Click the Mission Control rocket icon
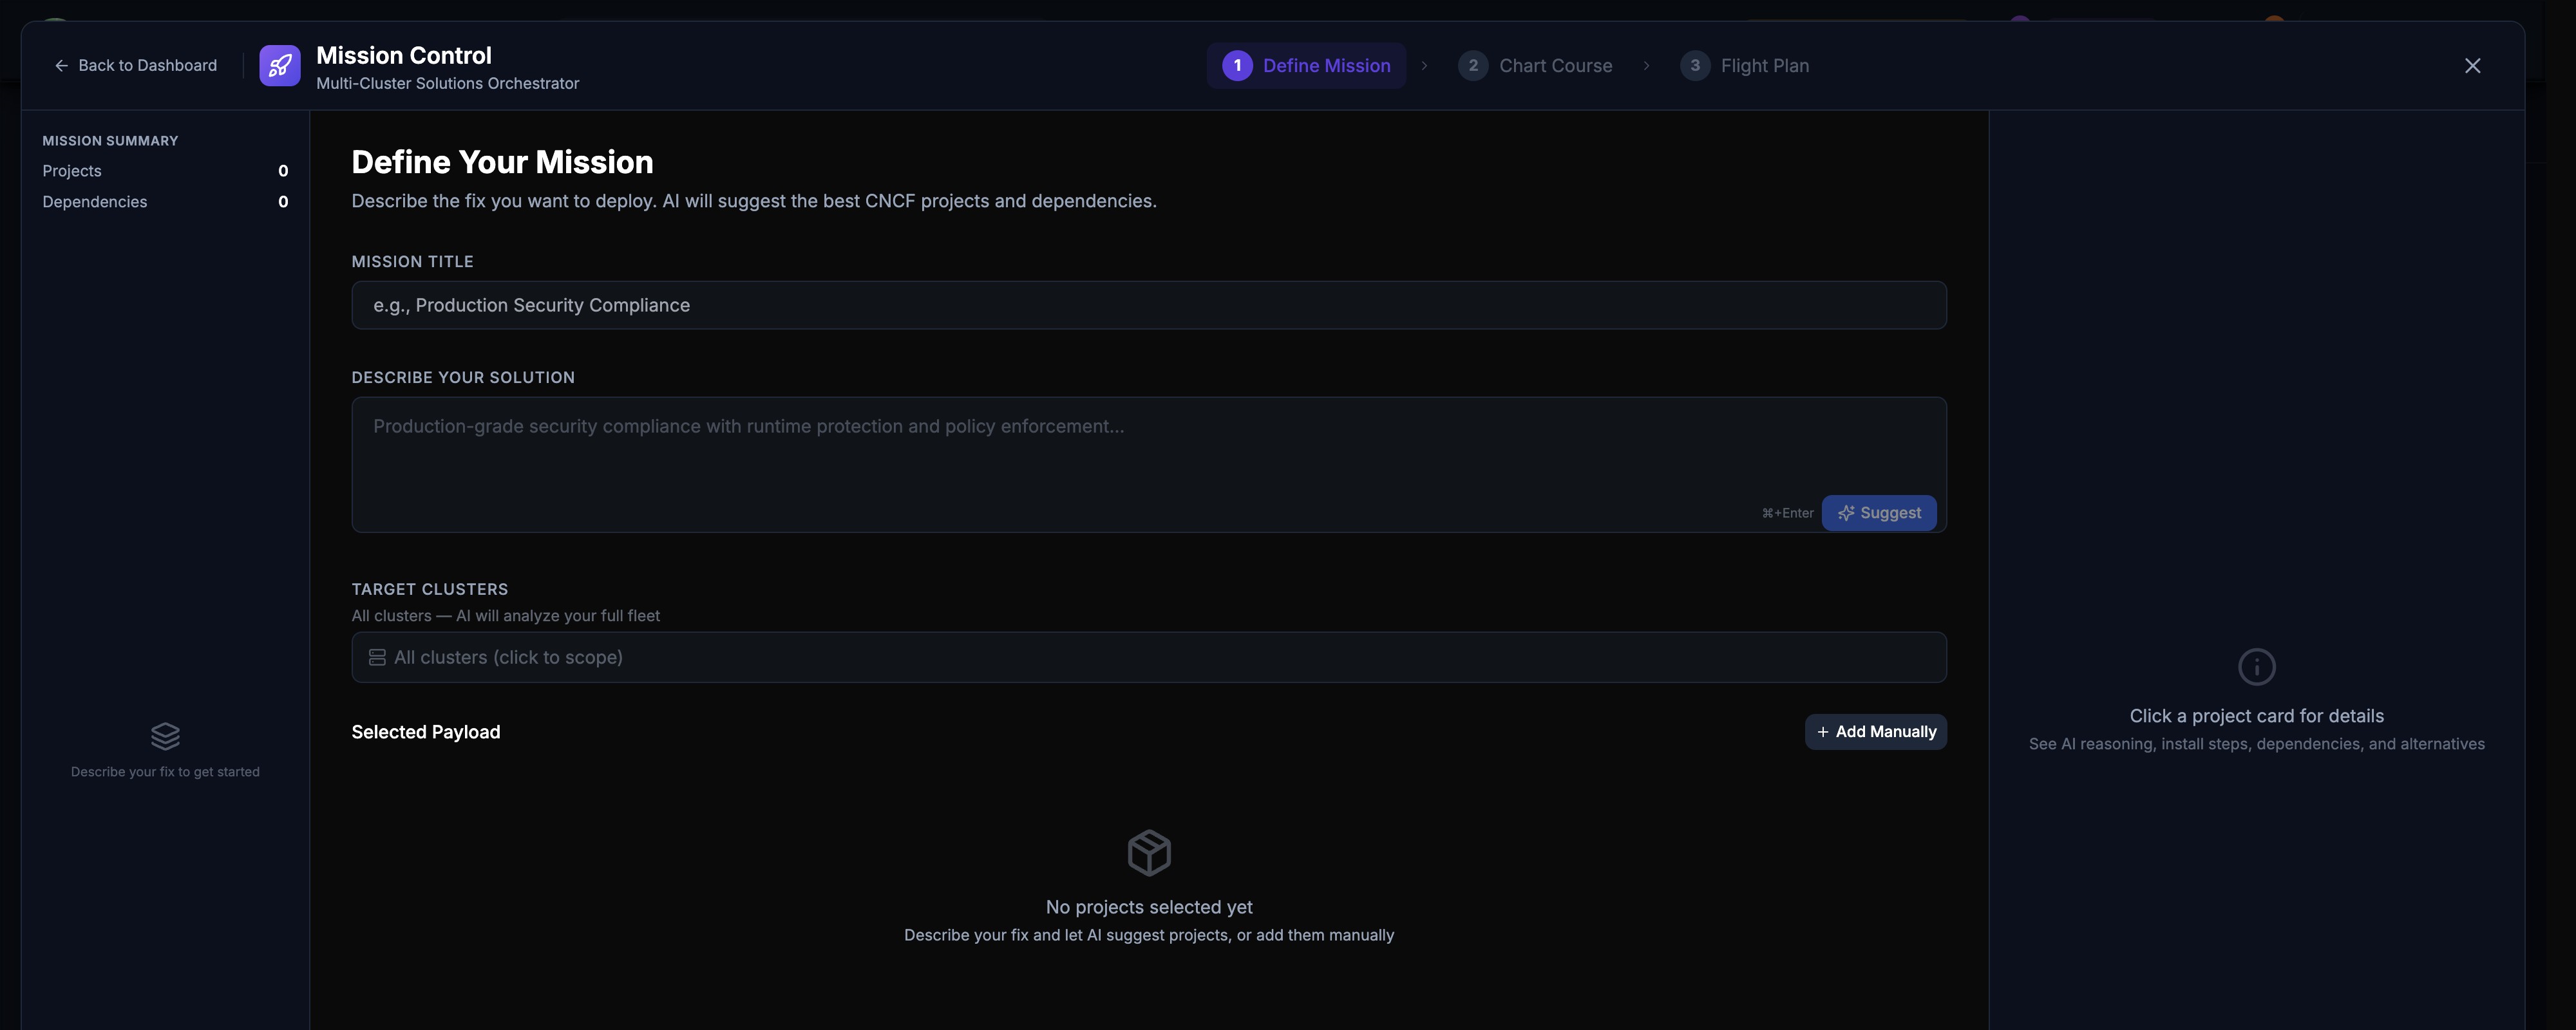The image size is (2576, 1030). [x=279, y=66]
